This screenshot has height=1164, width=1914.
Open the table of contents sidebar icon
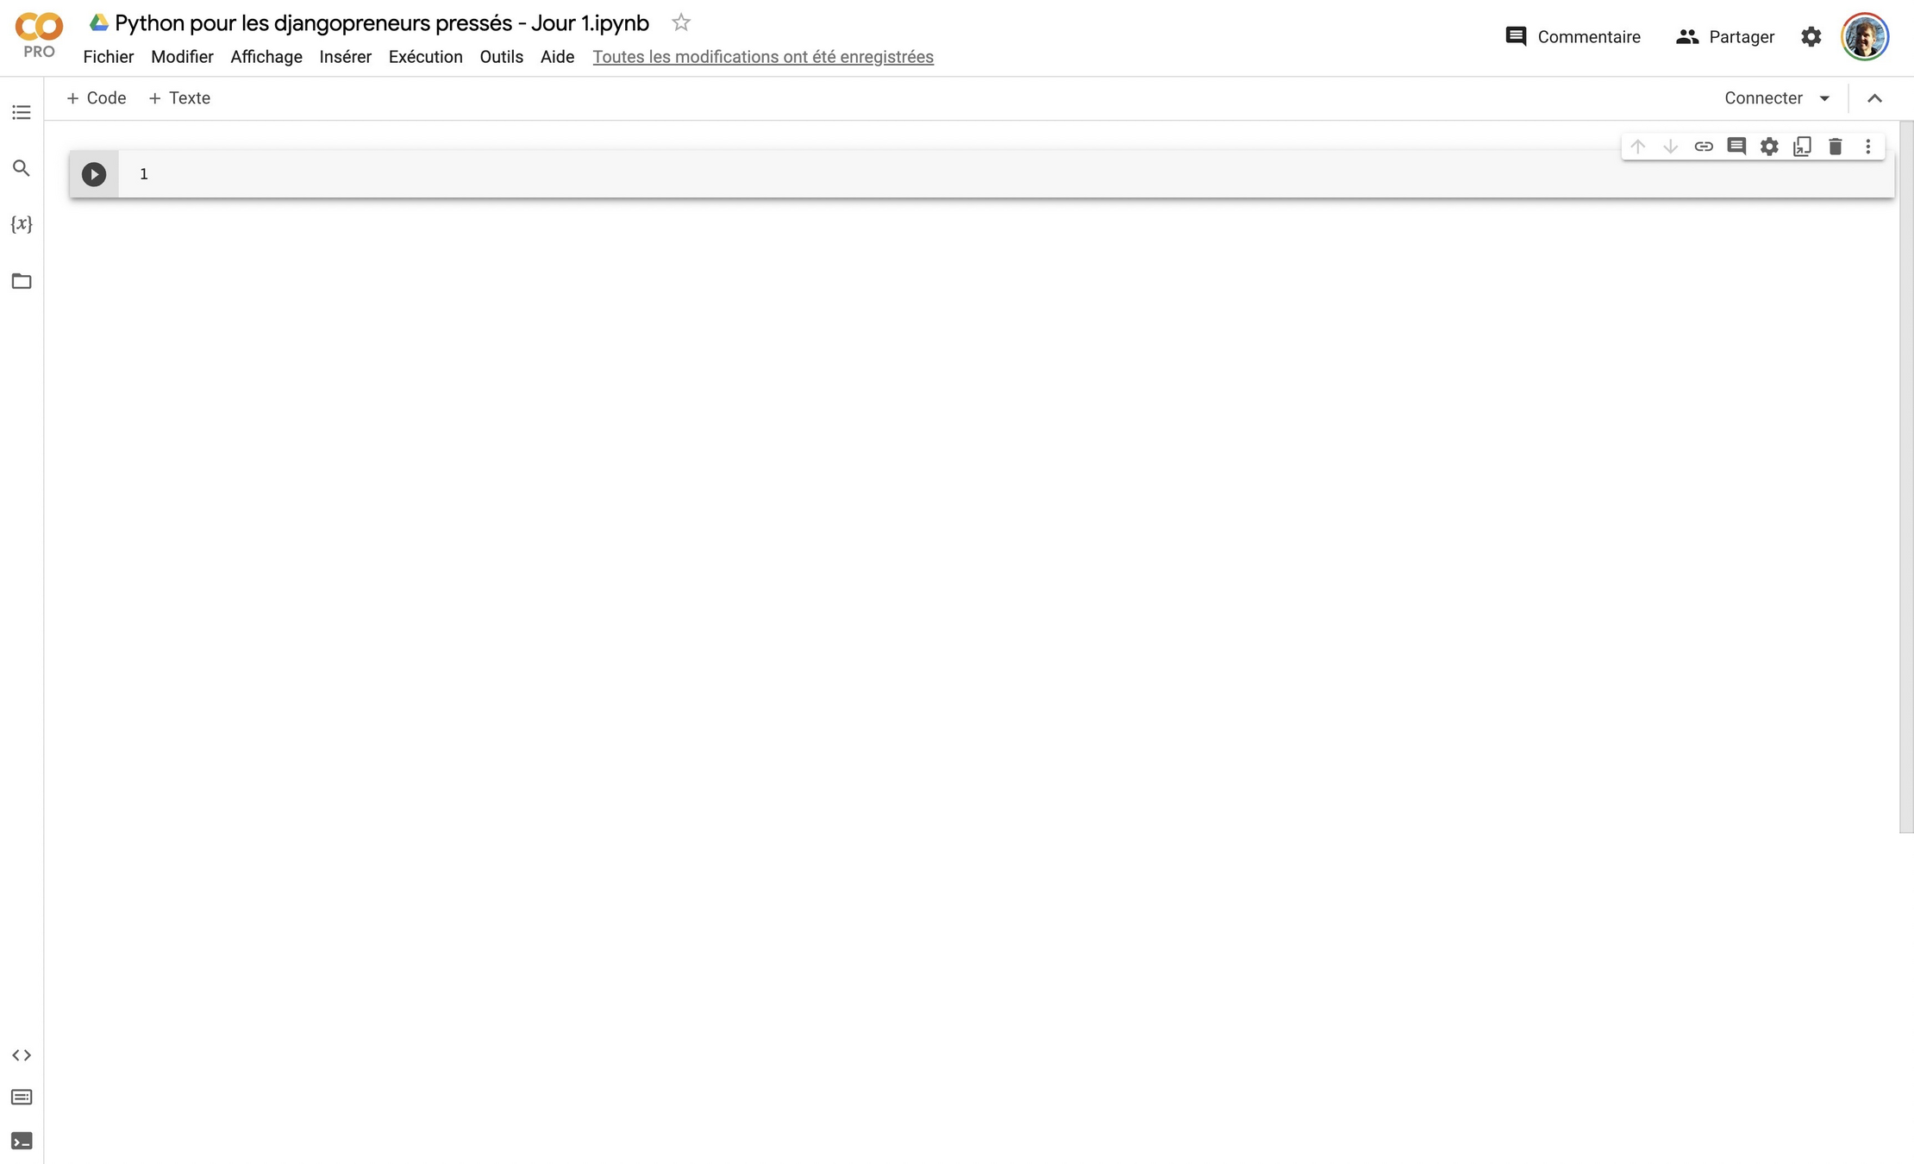click(22, 112)
